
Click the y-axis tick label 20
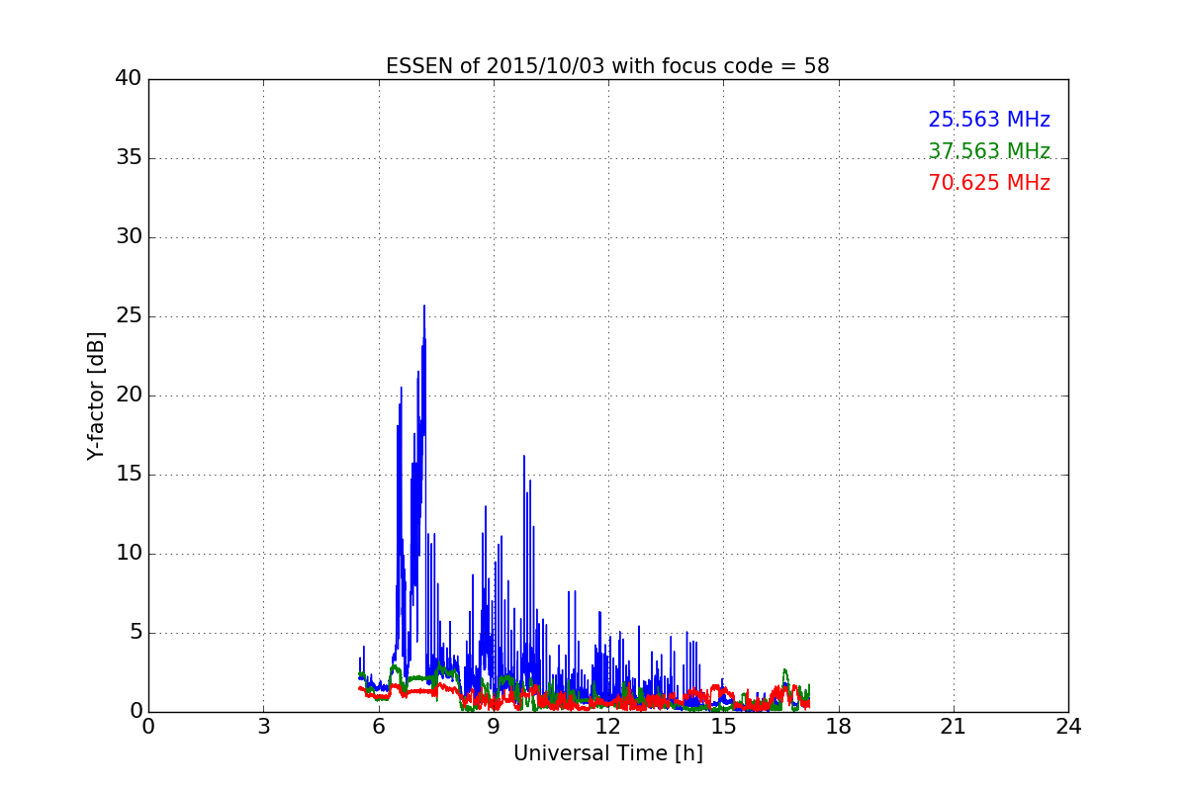click(x=129, y=395)
